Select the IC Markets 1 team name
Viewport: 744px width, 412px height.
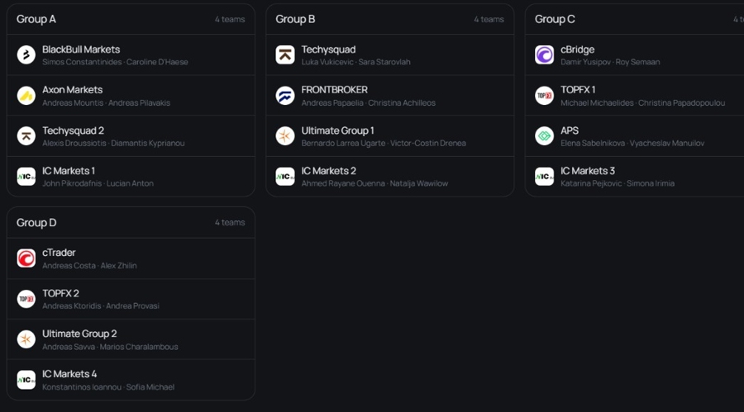coord(69,171)
